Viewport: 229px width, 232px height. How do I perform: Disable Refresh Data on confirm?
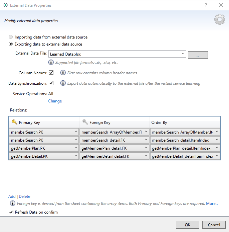pos(11,212)
